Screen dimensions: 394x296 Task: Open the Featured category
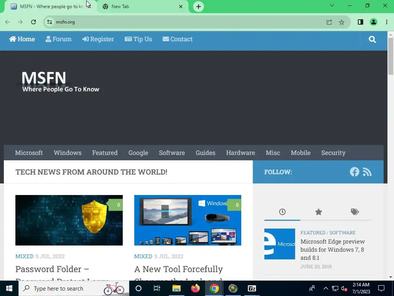click(x=105, y=153)
